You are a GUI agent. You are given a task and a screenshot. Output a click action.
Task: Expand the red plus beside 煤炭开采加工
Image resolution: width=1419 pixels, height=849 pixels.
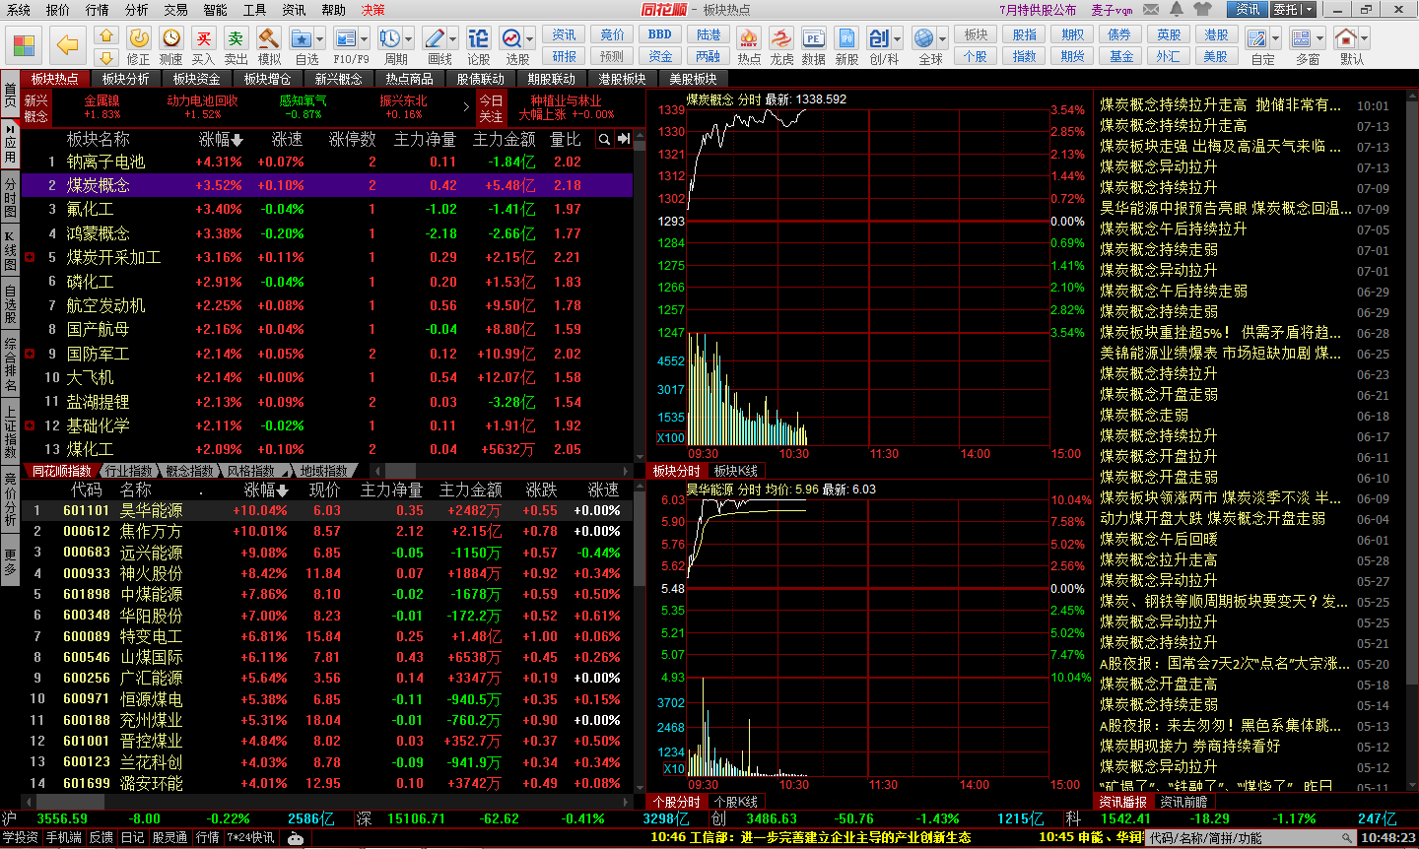(30, 257)
